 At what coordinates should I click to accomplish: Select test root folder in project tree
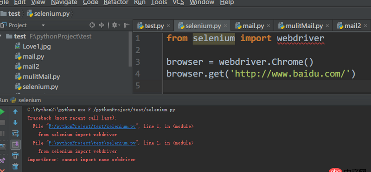click(49, 37)
